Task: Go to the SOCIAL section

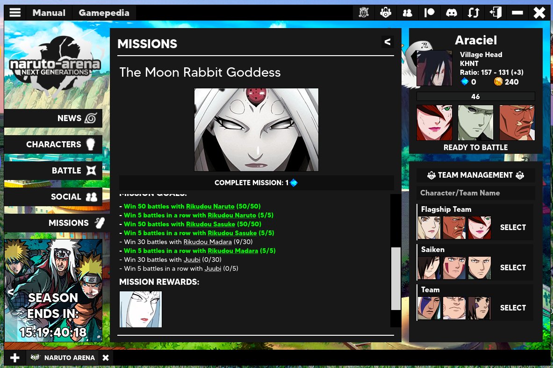Action: 53,196
